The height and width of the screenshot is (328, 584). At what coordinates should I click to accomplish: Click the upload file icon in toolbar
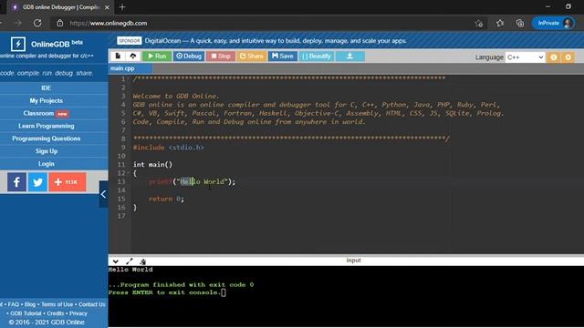tap(133, 56)
